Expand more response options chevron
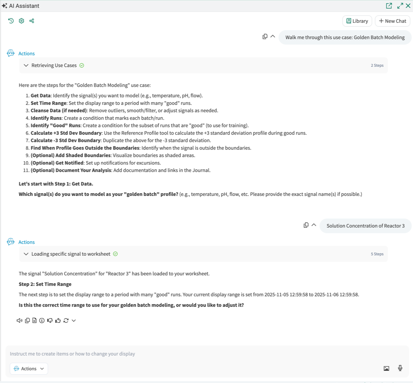 74,320
